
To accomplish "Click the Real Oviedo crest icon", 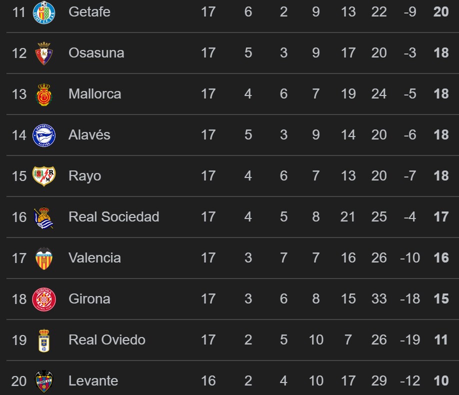I will [44, 340].
